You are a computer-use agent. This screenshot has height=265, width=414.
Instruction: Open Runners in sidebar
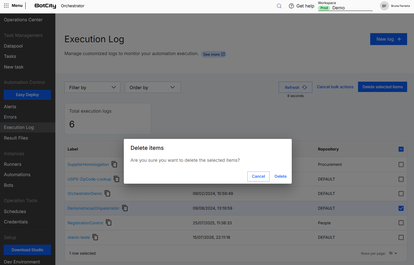(13, 164)
